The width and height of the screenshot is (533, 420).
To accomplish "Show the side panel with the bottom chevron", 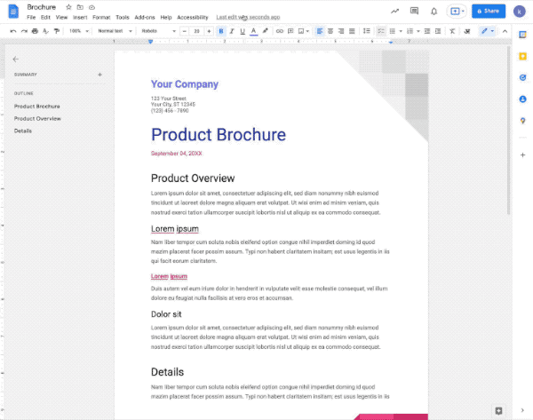I will coord(523,410).
